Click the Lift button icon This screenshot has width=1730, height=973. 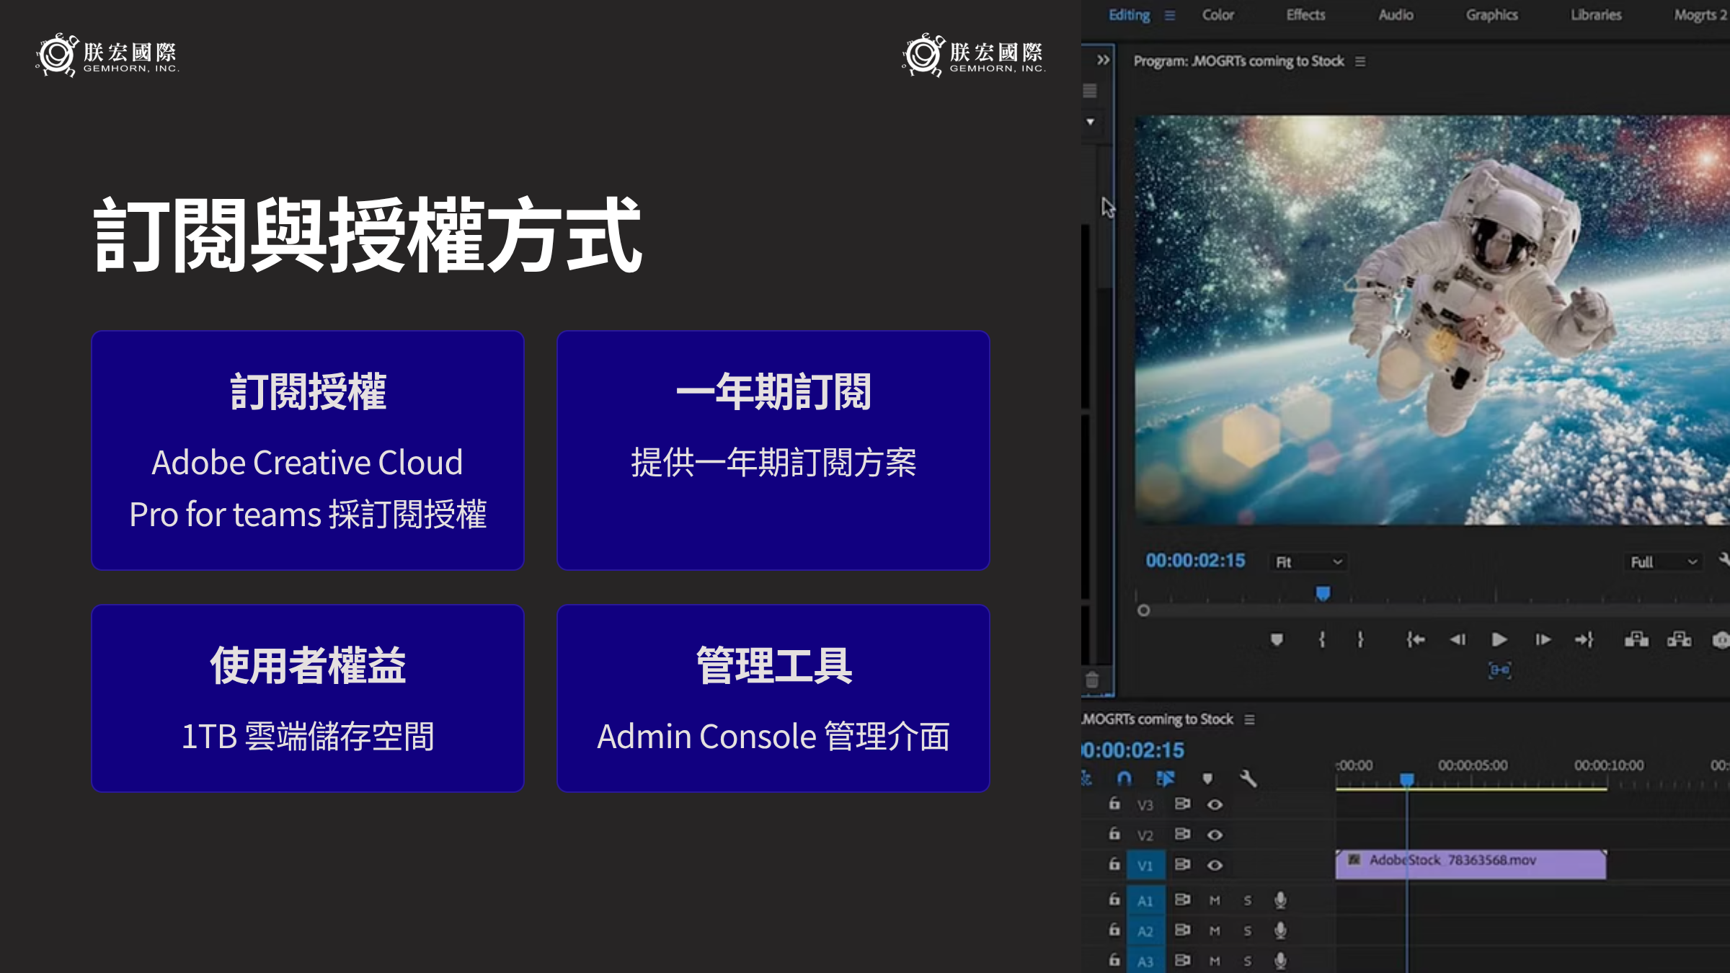tap(1636, 639)
